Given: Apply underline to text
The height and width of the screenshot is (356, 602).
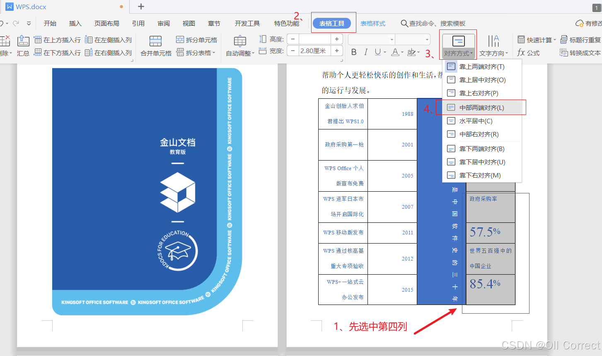Looking at the screenshot, I should point(377,52).
